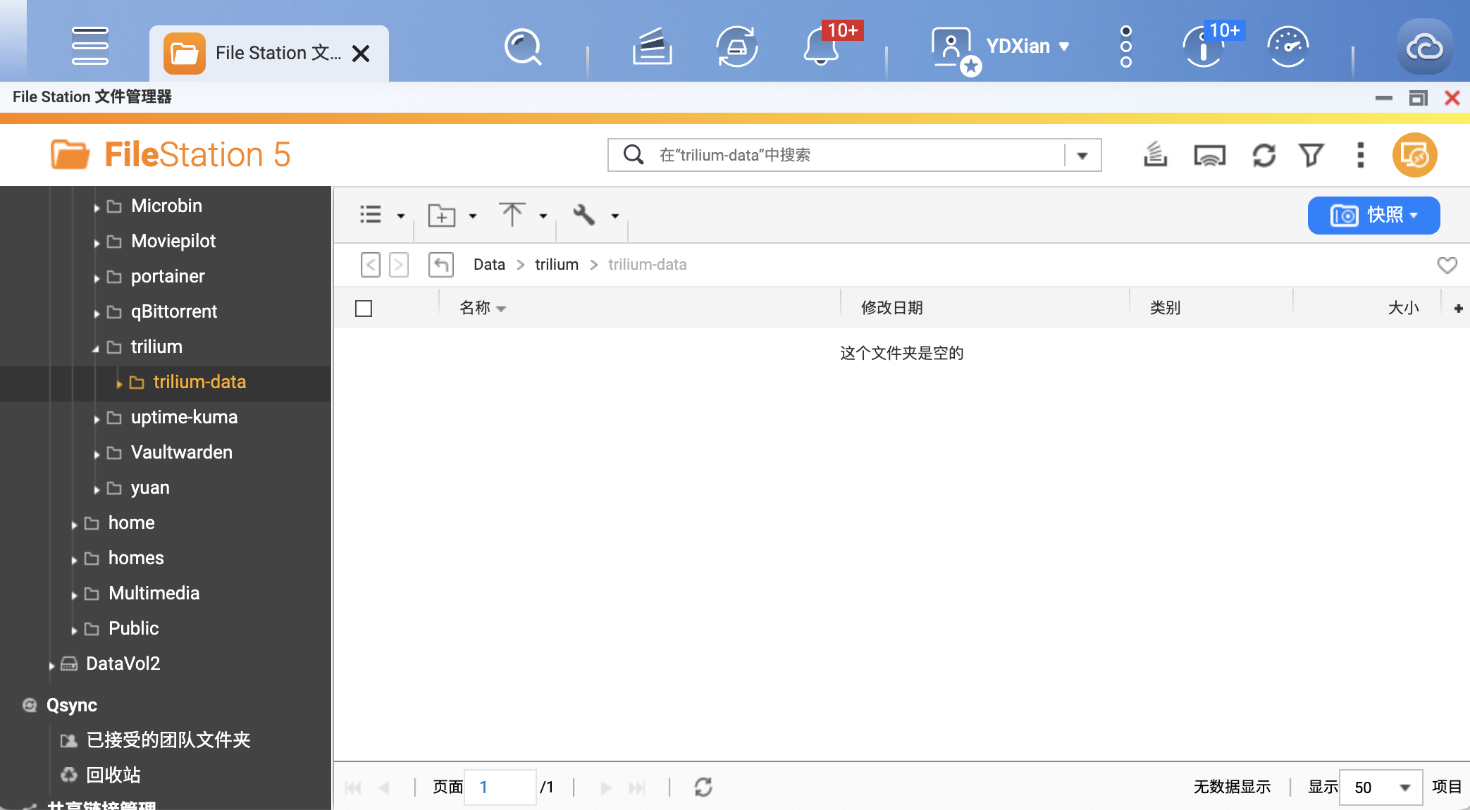The height and width of the screenshot is (810, 1470).
Task: Navigate to Data in the breadcrumb
Action: (x=489, y=265)
